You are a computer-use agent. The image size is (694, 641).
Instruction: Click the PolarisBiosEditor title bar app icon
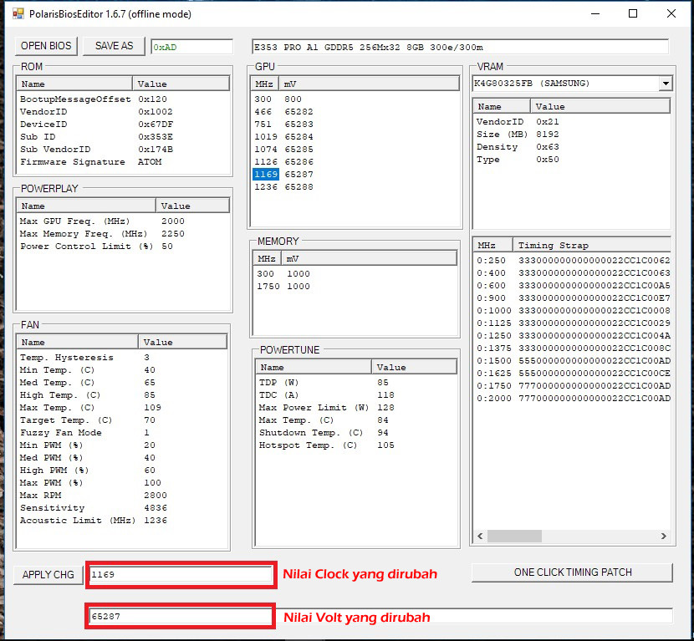click(18, 13)
